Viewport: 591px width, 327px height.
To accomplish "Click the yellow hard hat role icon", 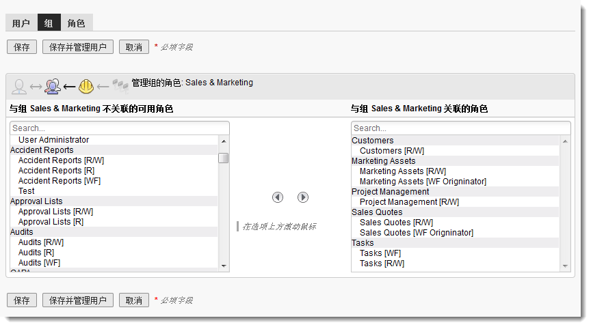I will 86,87.
